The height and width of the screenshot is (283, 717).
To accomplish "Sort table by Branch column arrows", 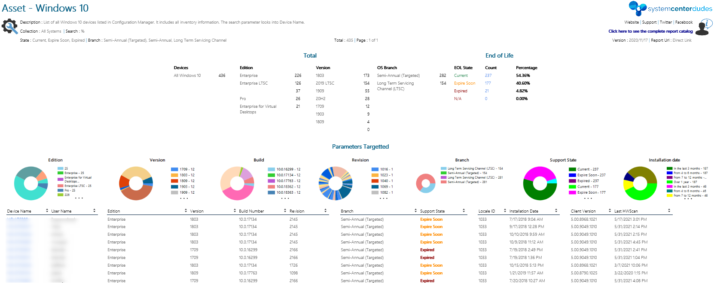I will [x=415, y=211].
